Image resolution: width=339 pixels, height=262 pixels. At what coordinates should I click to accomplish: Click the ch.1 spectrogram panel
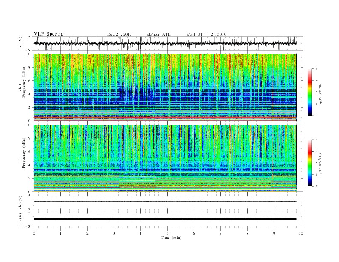165,87
